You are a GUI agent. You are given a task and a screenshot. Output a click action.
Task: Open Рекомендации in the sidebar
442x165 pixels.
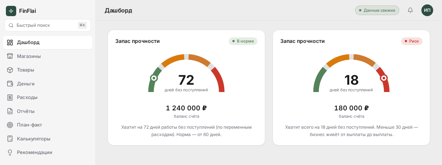click(x=48, y=153)
